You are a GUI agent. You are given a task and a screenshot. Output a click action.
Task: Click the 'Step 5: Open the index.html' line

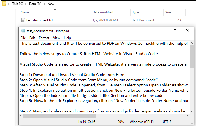[x=92, y=96]
